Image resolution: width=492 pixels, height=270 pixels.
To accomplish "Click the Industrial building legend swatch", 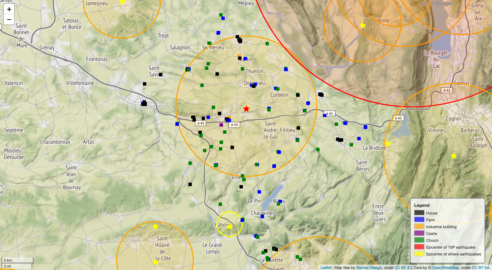I will tap(419, 227).
